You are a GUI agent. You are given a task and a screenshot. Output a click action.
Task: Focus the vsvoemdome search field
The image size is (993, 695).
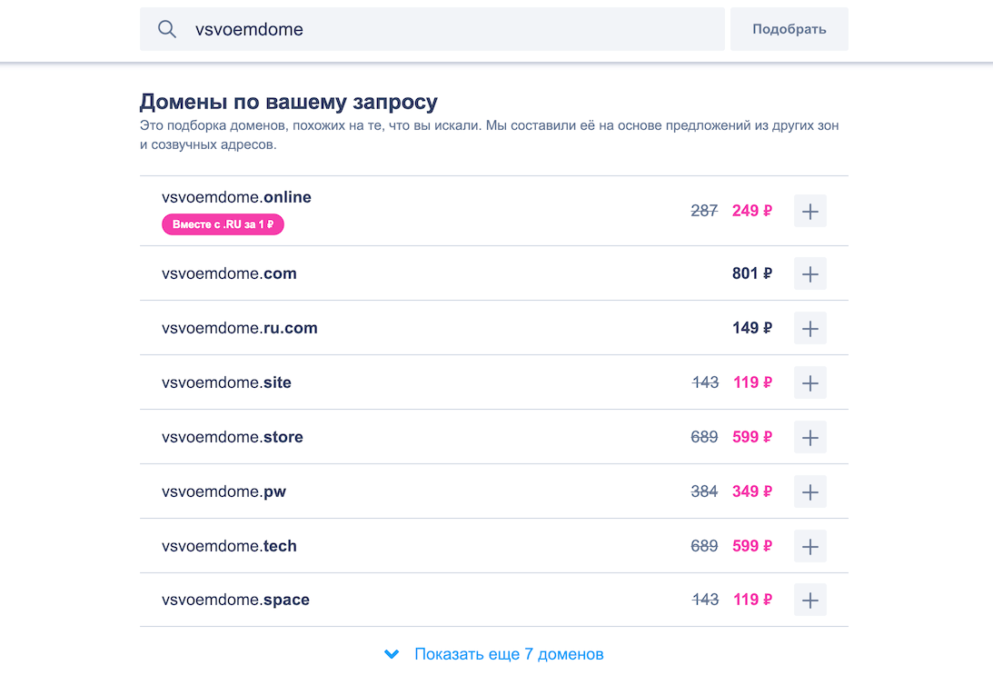coord(454,29)
